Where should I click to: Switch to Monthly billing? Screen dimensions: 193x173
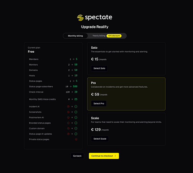coord(75,36)
